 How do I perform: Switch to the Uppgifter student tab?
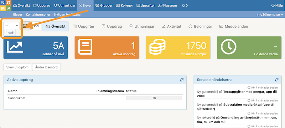pos(83,26)
